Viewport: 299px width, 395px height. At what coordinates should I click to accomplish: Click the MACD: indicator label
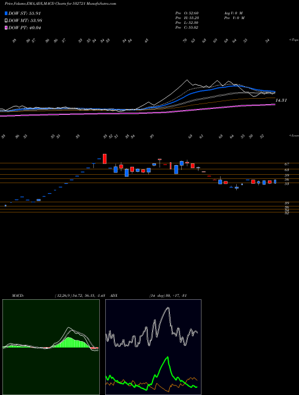point(17,296)
